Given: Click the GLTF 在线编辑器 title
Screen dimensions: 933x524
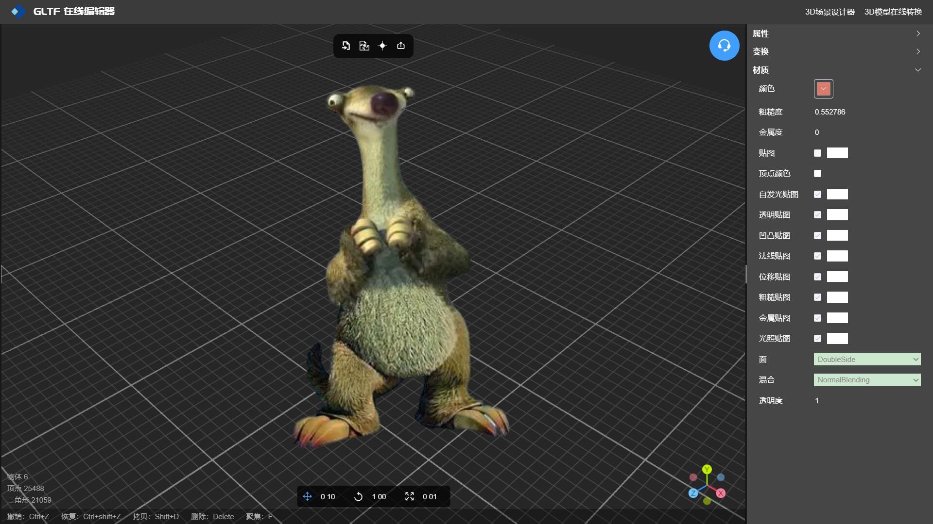Looking at the screenshot, I should pyautogui.click(x=74, y=11).
